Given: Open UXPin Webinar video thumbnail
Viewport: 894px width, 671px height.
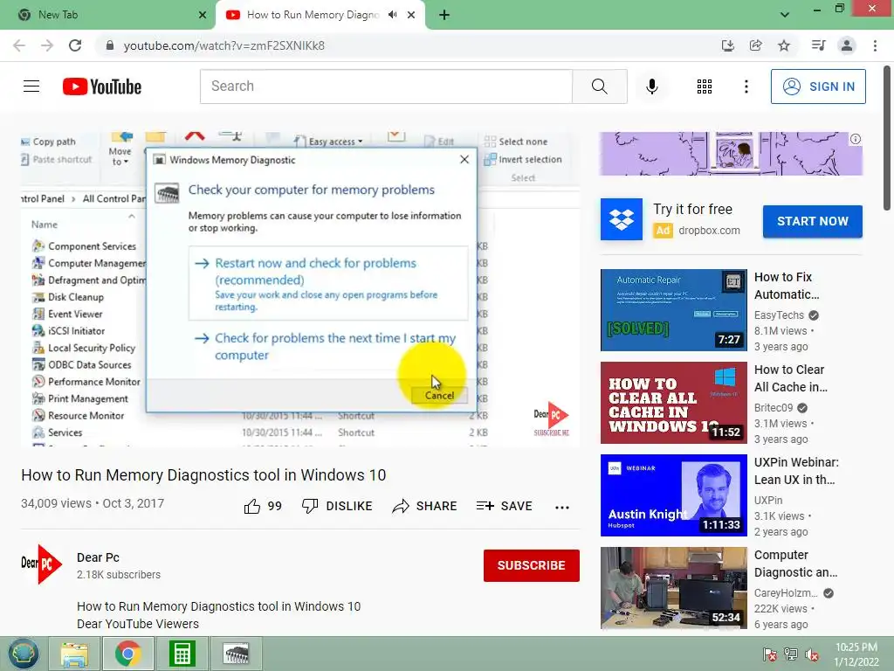Looking at the screenshot, I should [x=673, y=495].
